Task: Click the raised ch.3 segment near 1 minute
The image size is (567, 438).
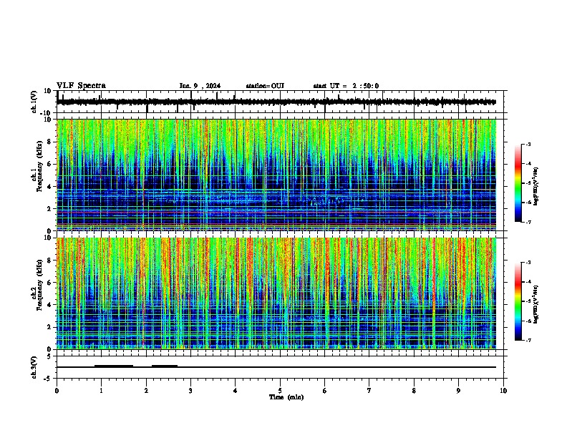Action: [x=114, y=366]
